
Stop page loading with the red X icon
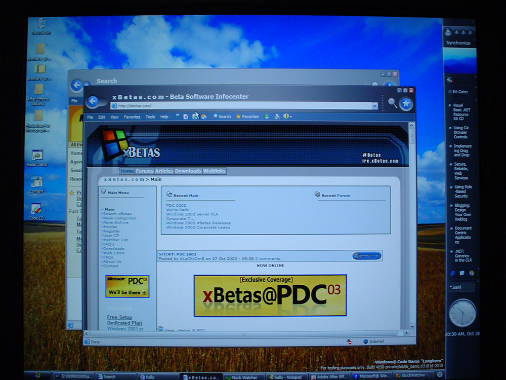pos(186,117)
